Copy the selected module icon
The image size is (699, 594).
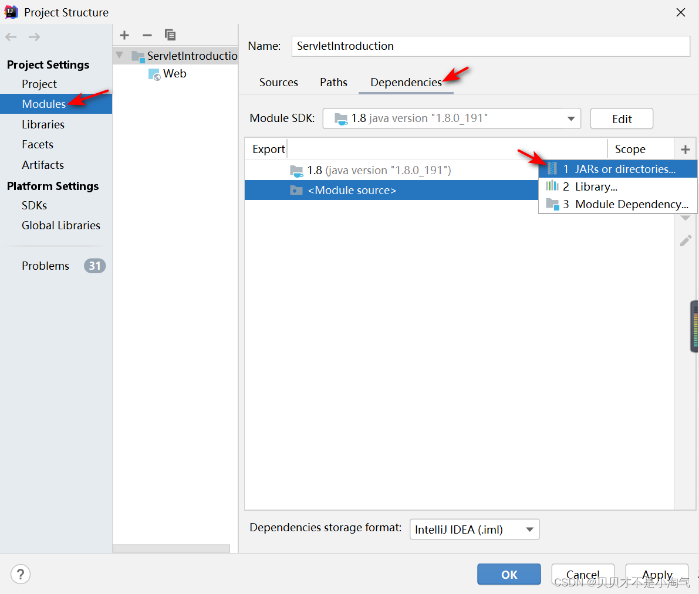tap(170, 35)
